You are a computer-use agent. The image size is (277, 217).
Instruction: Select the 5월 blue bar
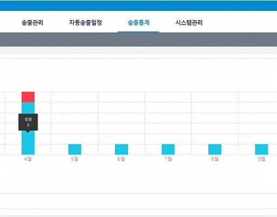(x=75, y=150)
